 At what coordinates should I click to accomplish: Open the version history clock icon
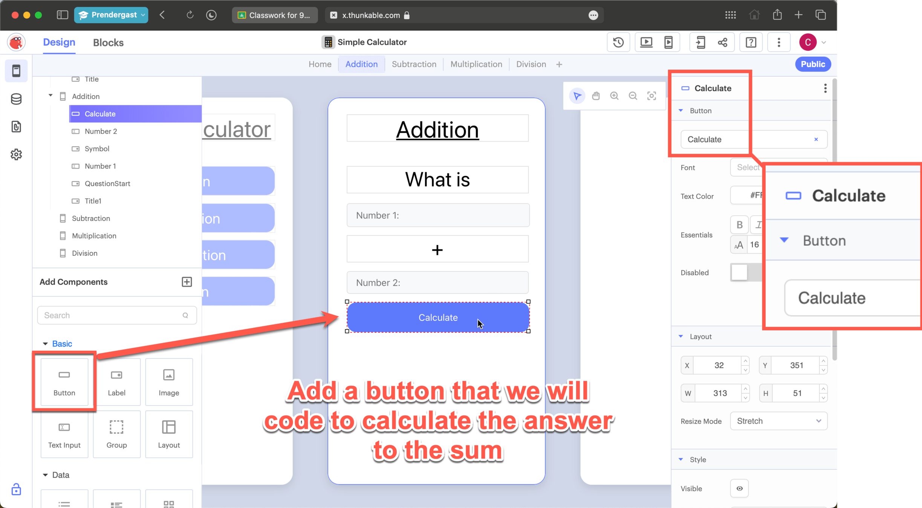pos(618,42)
